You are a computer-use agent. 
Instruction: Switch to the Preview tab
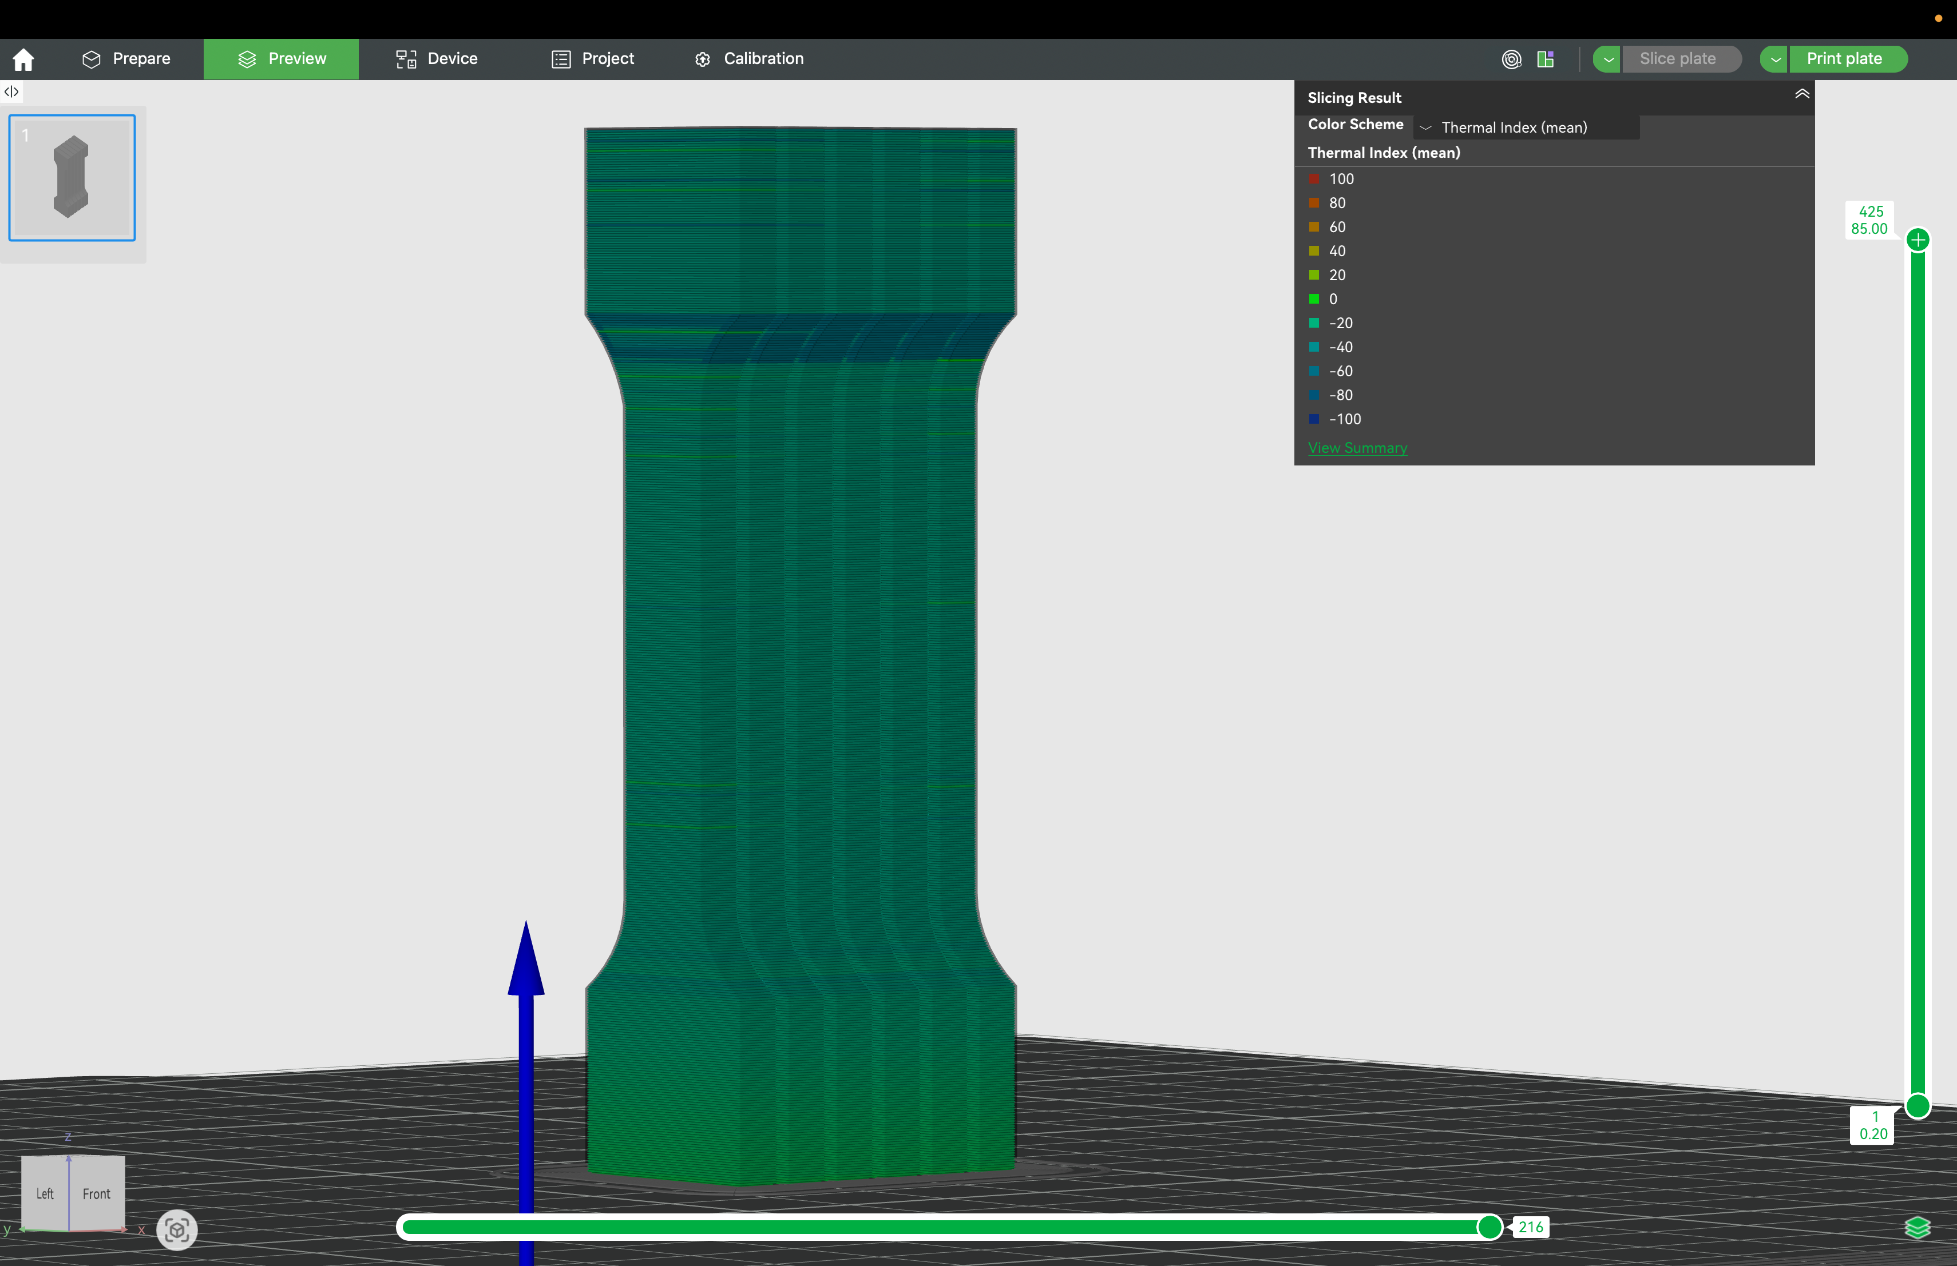[281, 59]
